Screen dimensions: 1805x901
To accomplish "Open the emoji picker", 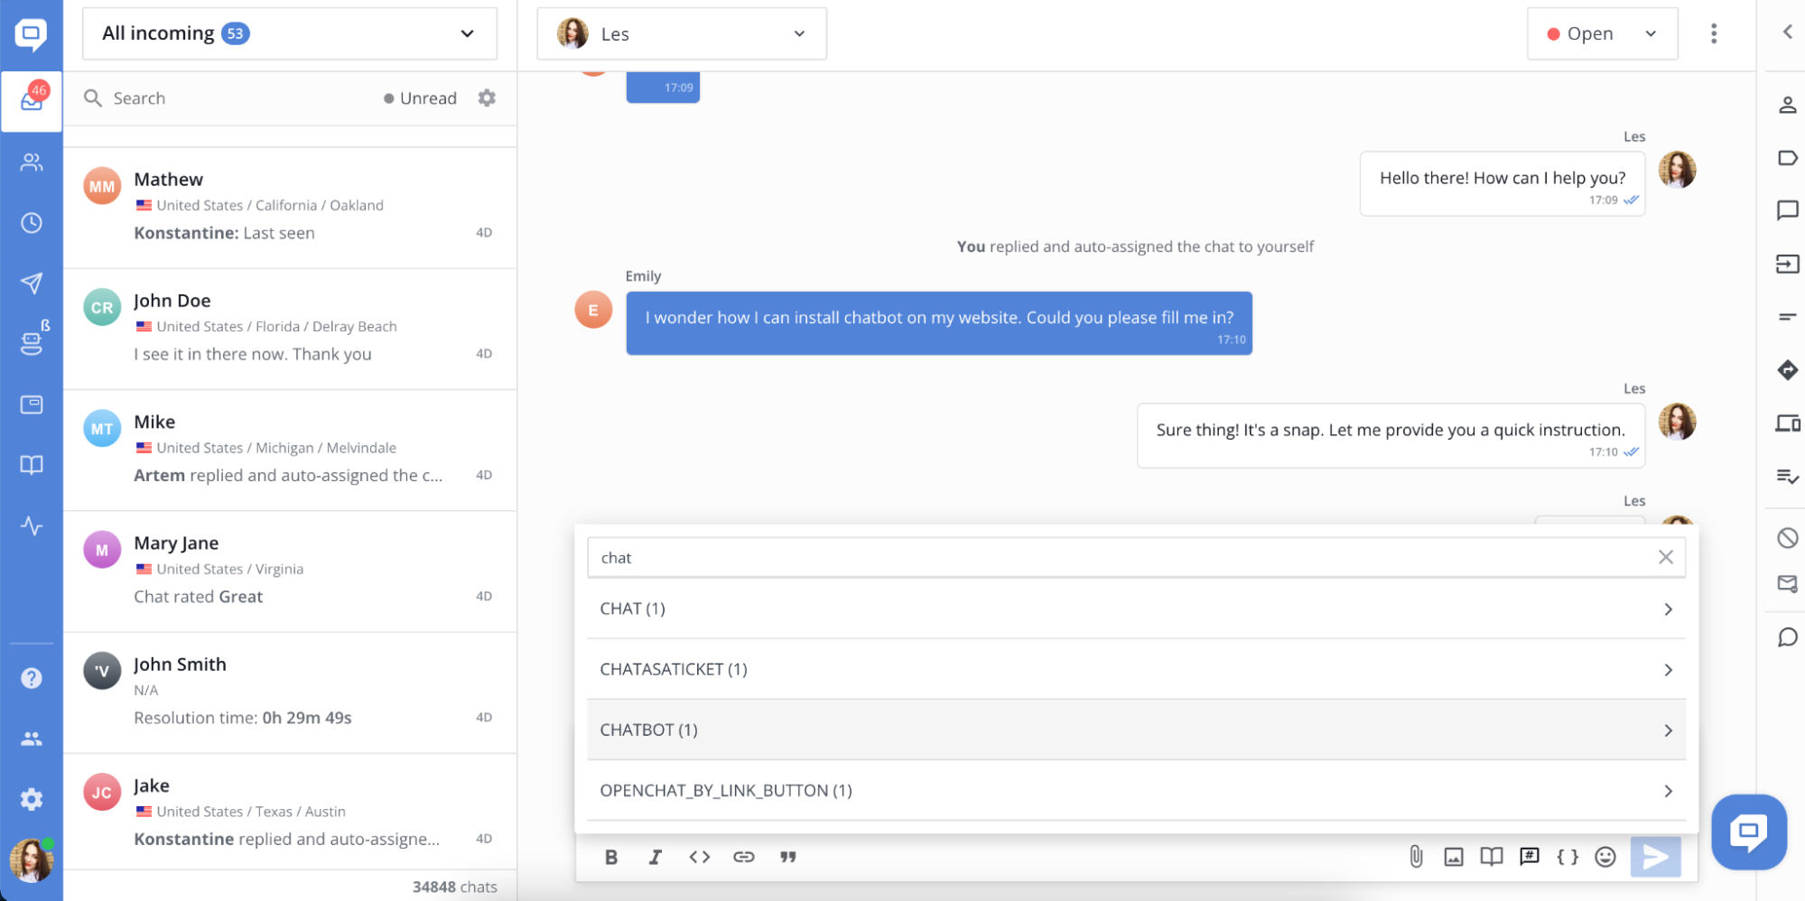I will point(1605,857).
